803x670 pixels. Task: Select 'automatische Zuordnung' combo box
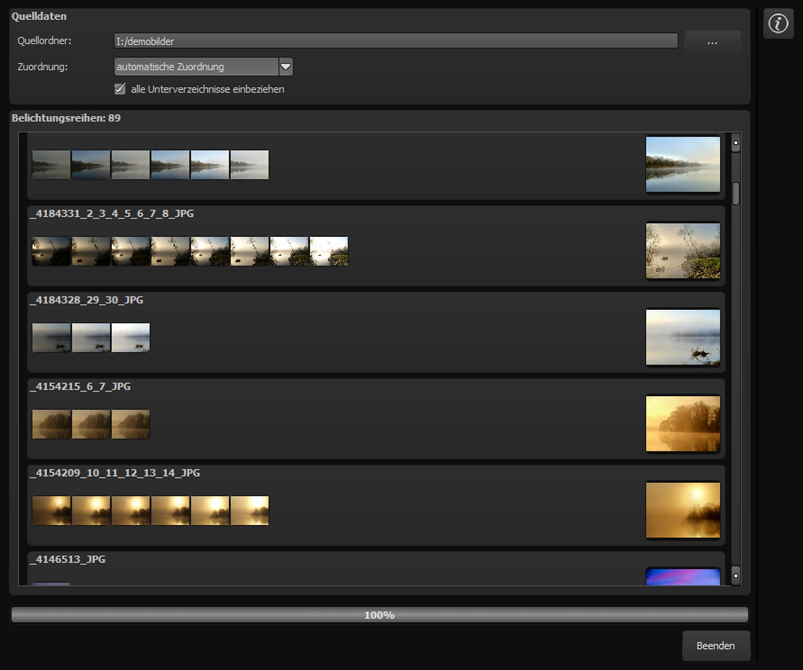click(x=203, y=67)
